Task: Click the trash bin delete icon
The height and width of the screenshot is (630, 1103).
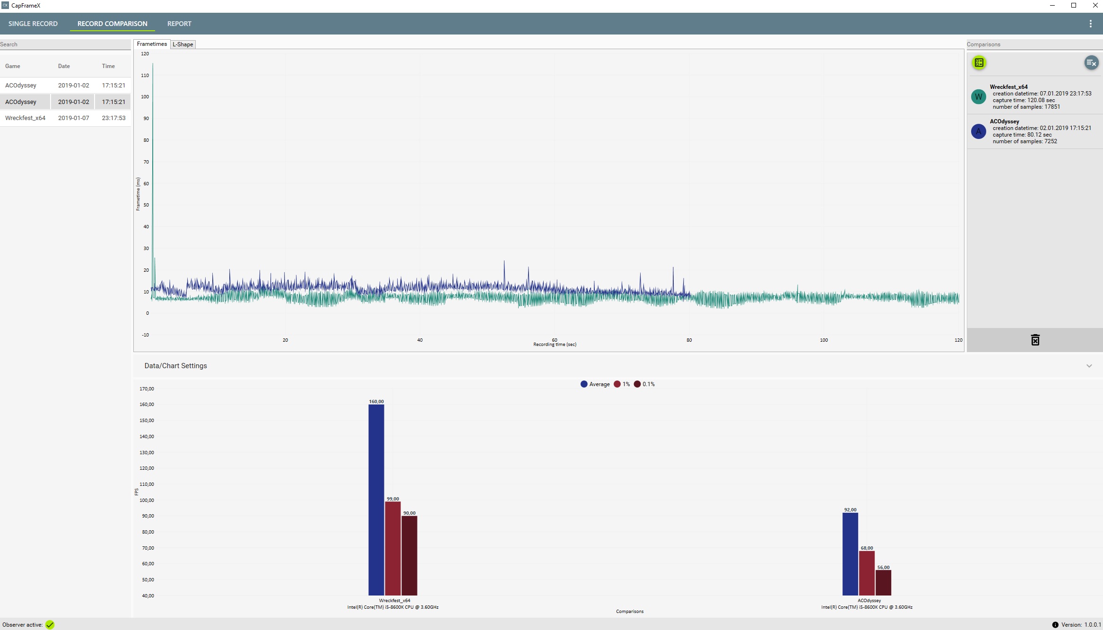Action: pos(1035,340)
